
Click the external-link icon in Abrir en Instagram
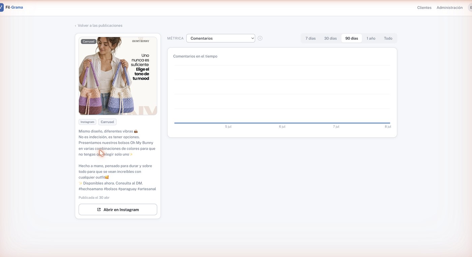(x=99, y=210)
